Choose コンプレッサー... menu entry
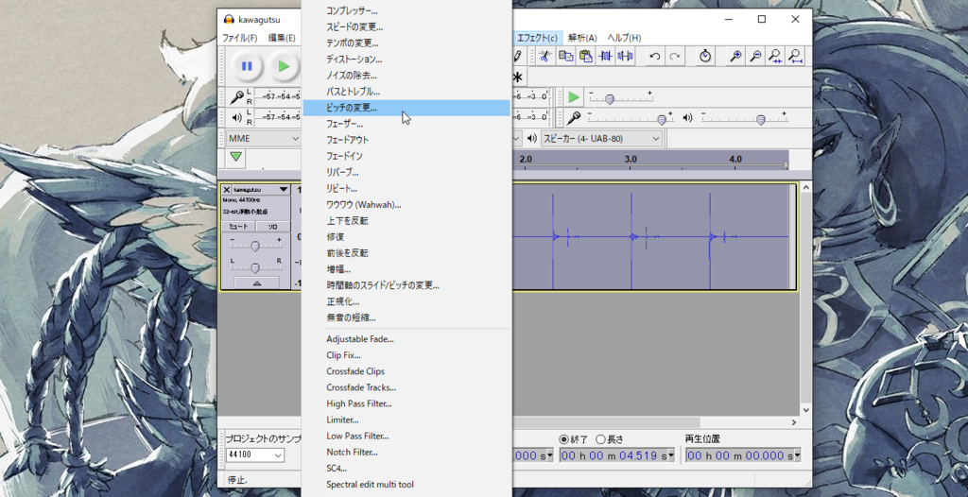This screenshot has height=497, width=968. 406,11
